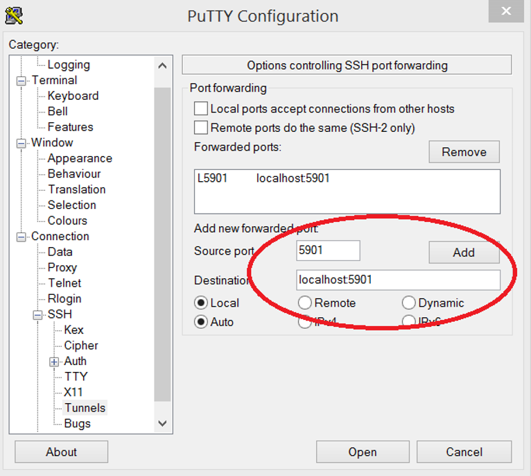Open the Bugs category
This screenshot has width=531, height=476.
click(77, 423)
